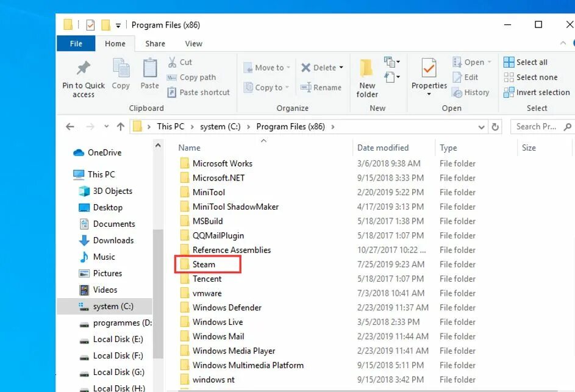
Task: Select Videos in navigation pane
Action: (x=98, y=290)
